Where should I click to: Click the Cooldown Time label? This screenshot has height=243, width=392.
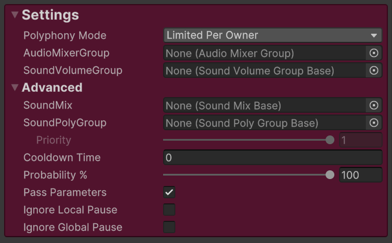[x=62, y=158]
